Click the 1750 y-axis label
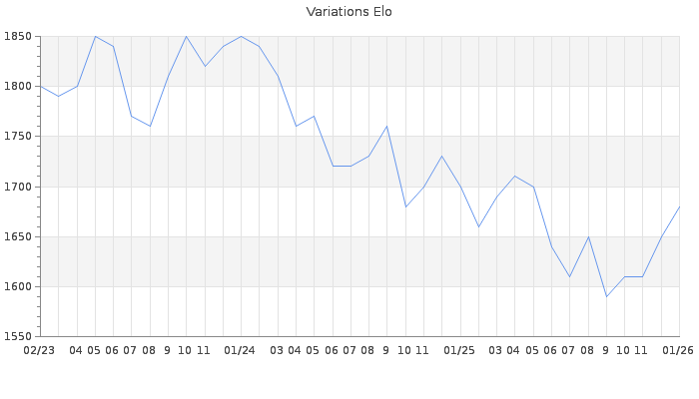 coord(17,137)
